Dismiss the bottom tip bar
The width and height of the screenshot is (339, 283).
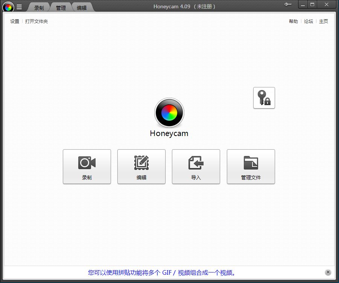tap(328, 272)
